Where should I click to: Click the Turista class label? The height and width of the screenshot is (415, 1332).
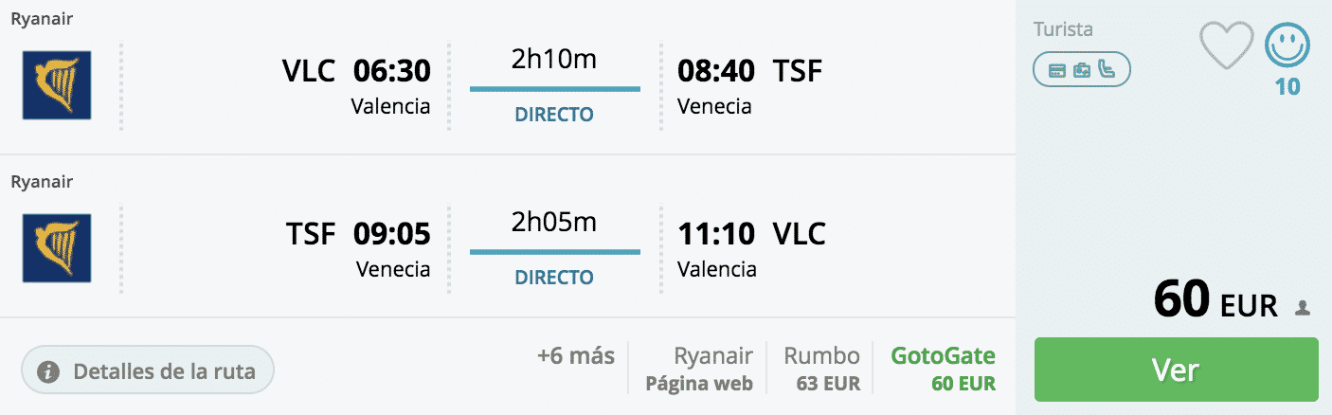pyautogui.click(x=1063, y=29)
